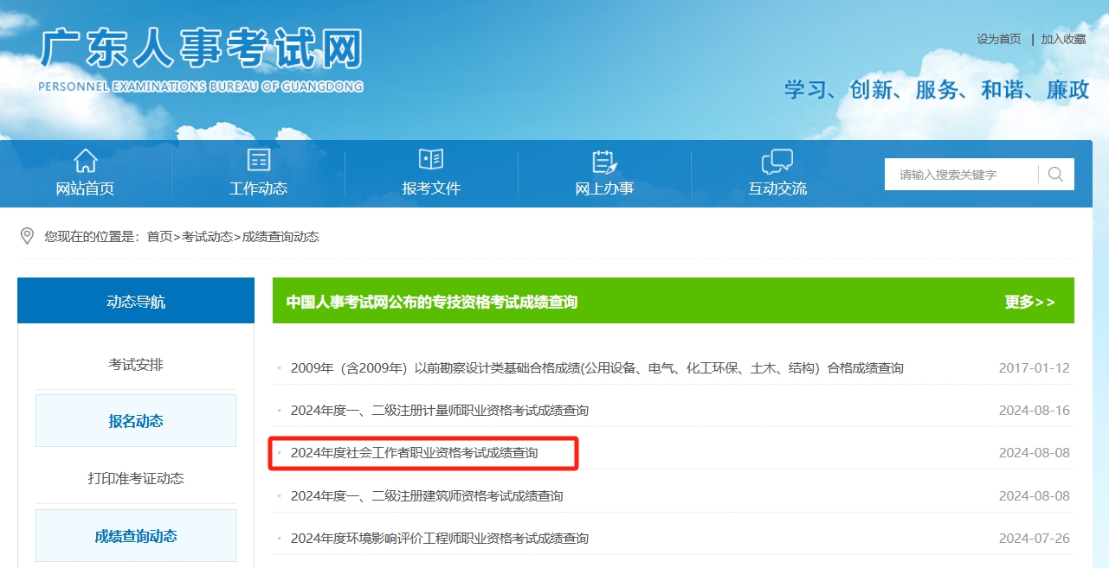This screenshot has height=568, width=1109.
Task: Open 2024年度一、二级注册建筑师成绩查询 link
Action: click(427, 495)
